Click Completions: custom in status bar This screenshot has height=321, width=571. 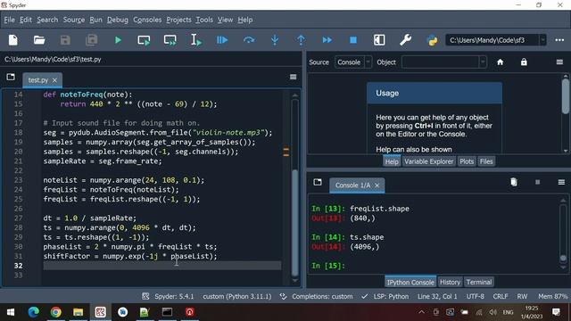[x=316, y=296]
